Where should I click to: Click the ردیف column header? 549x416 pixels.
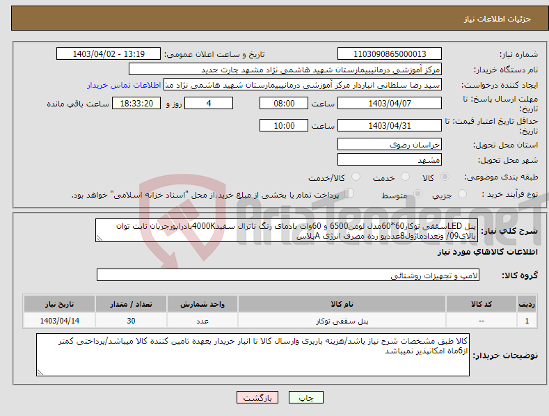pos(527,304)
